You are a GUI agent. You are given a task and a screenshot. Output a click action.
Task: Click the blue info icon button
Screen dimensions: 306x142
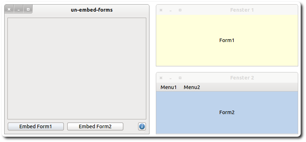142,126
